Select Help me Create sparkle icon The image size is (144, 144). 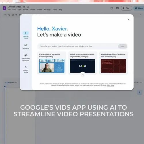pyautogui.click(x=26, y=33)
